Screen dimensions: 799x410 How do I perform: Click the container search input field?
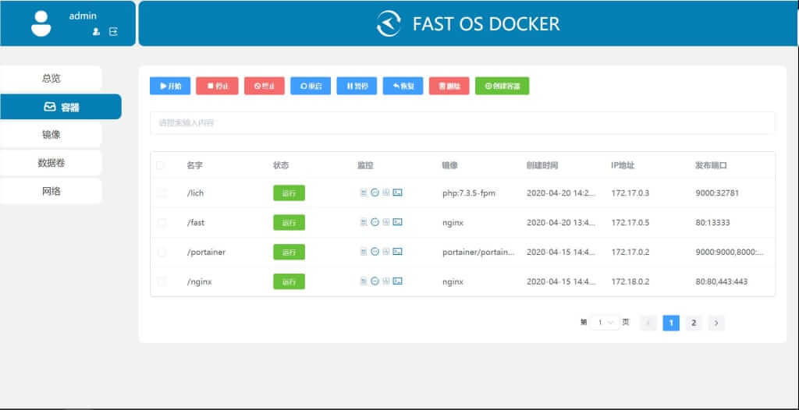tap(463, 122)
